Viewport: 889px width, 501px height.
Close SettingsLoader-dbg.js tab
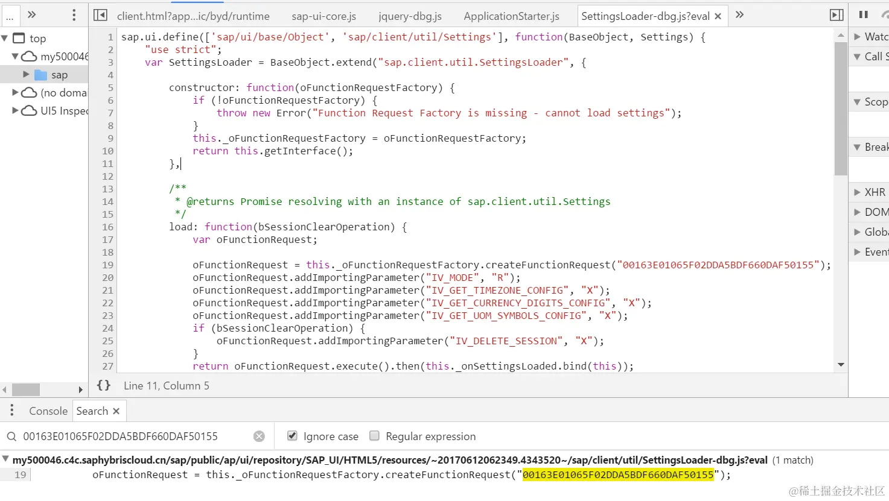[718, 16]
